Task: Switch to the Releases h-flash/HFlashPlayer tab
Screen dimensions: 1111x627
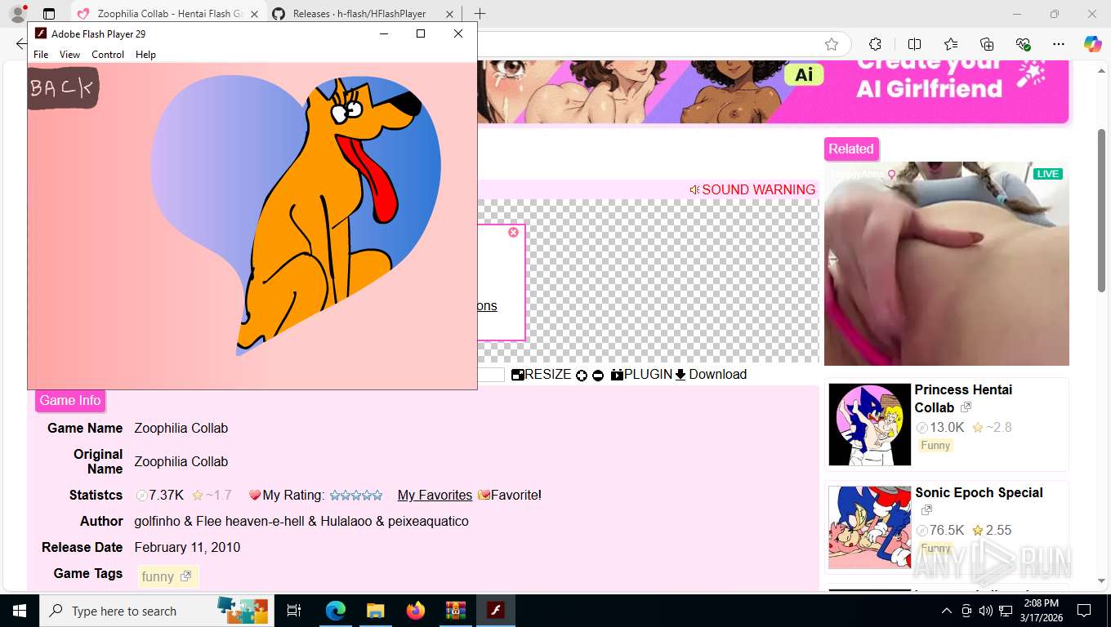Action: pos(364,14)
